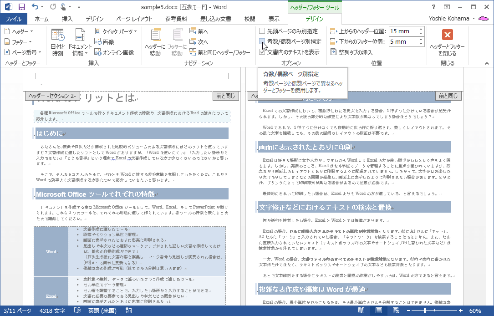Click the user avatar picture icon
Screen dimensions: 494x316
point(484,19)
